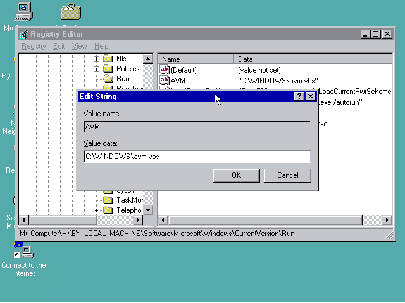The width and height of the screenshot is (405, 303).
Task: Select the TaskMon folder icon
Action: (x=108, y=200)
